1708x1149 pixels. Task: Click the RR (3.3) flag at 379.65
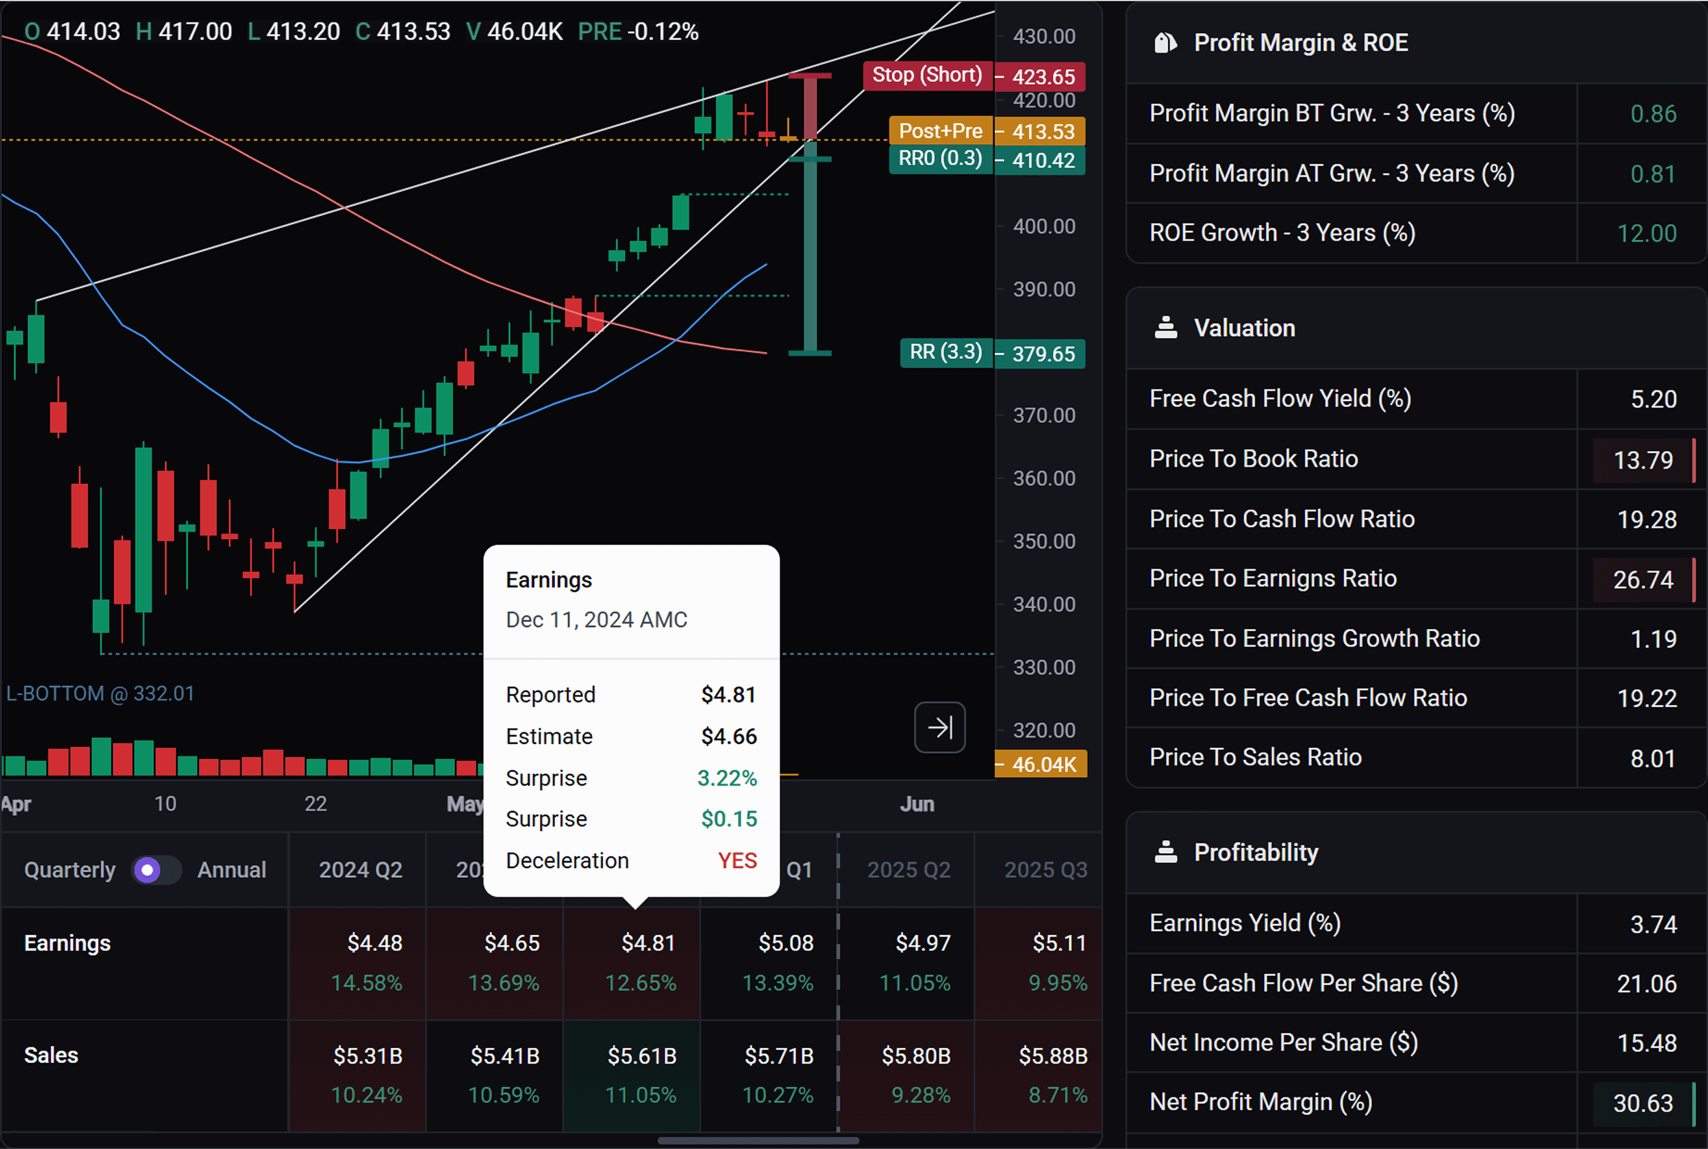[x=945, y=353]
